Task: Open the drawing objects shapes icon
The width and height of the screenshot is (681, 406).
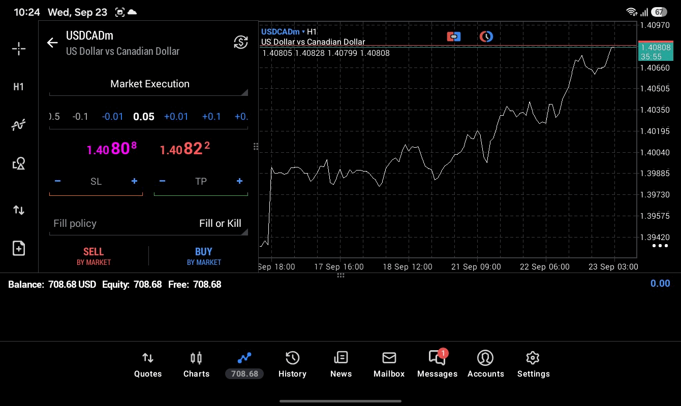Action: click(19, 163)
